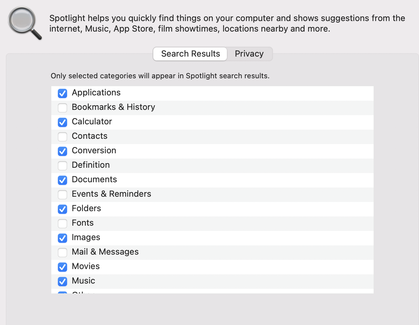
Task: Enable the Fonts checkbox
Action: pos(62,224)
